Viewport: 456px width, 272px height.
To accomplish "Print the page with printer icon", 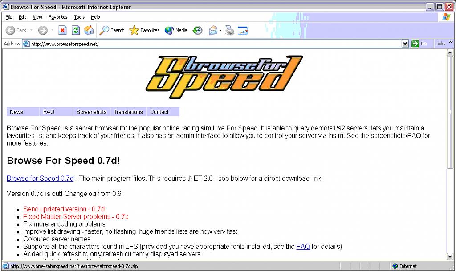I will click(229, 30).
